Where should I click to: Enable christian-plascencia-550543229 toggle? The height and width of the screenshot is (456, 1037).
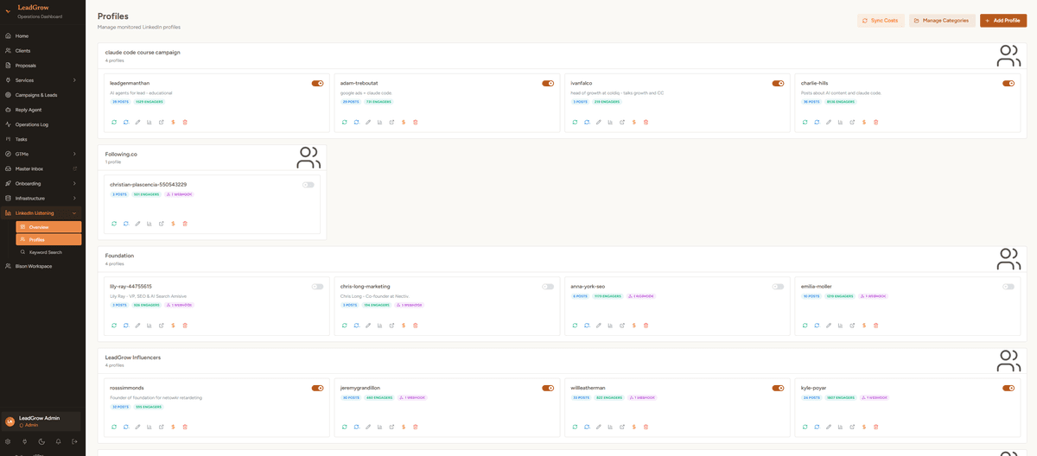tap(309, 185)
